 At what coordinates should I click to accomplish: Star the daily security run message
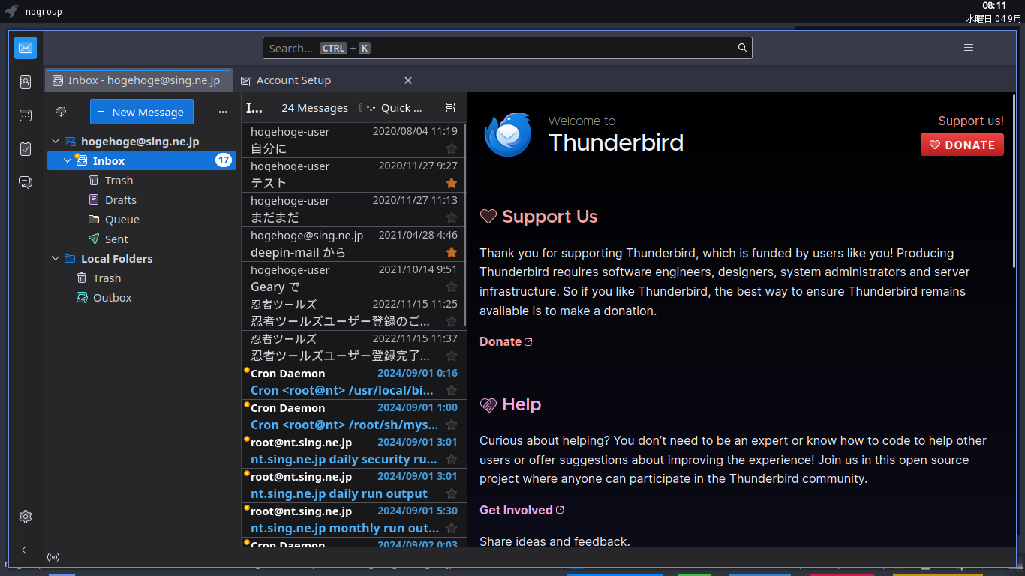(452, 459)
